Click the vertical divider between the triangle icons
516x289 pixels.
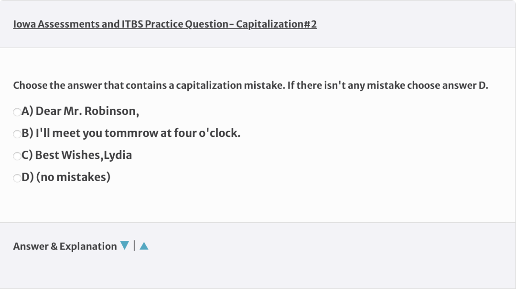tap(134, 246)
